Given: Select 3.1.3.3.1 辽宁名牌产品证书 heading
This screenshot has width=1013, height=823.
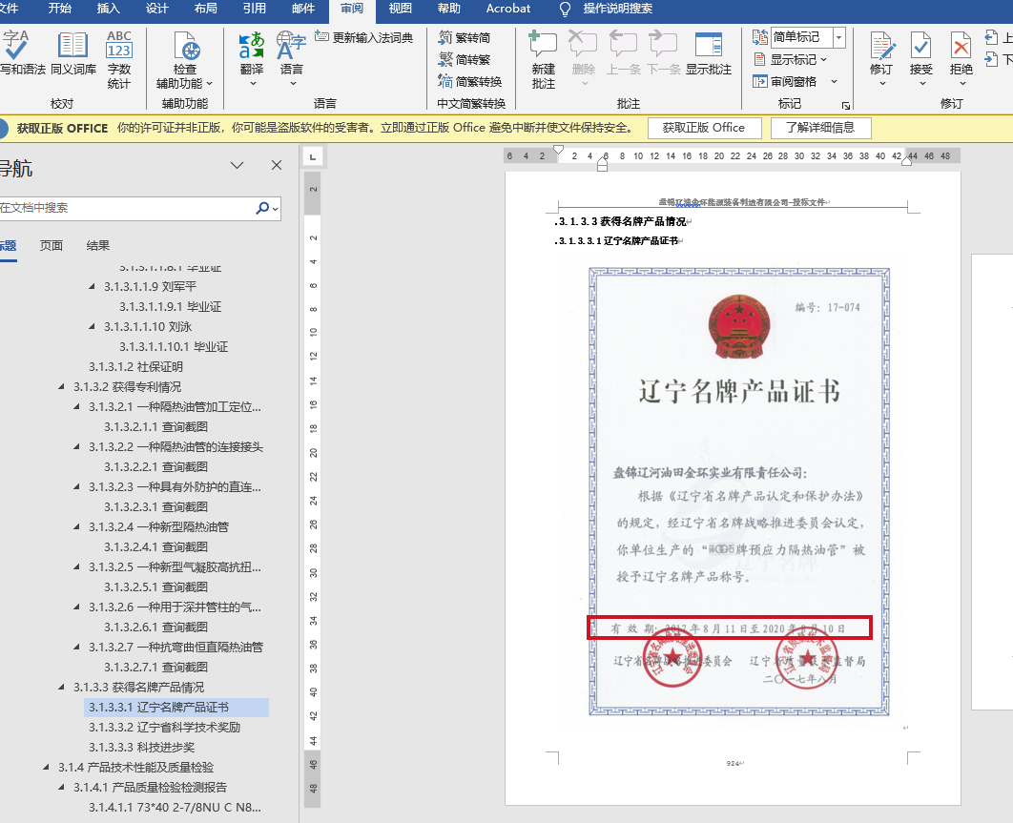Looking at the screenshot, I should pyautogui.click(x=176, y=708).
